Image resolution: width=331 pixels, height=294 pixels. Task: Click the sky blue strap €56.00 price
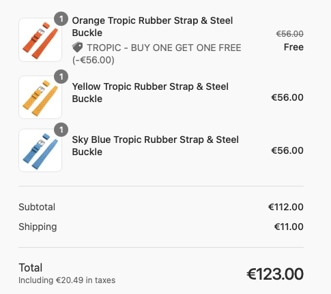tap(287, 150)
